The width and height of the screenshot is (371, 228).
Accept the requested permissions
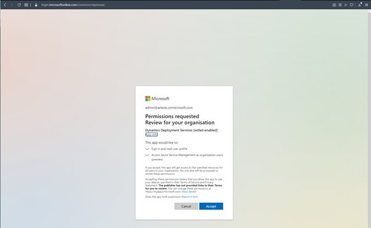pos(211,206)
